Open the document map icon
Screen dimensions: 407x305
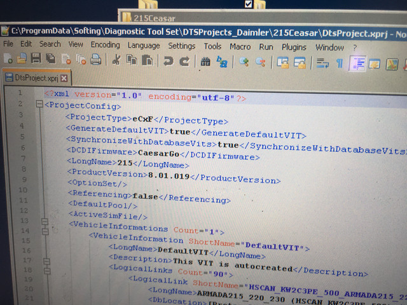(392, 65)
